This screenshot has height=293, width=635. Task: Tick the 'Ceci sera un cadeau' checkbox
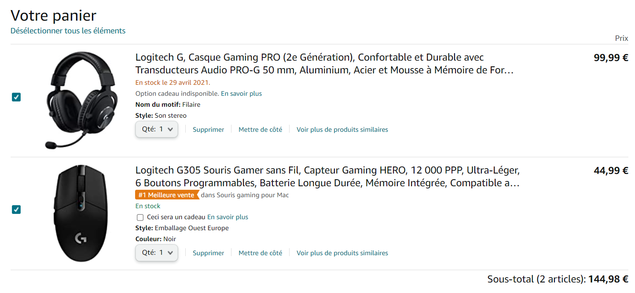click(140, 217)
